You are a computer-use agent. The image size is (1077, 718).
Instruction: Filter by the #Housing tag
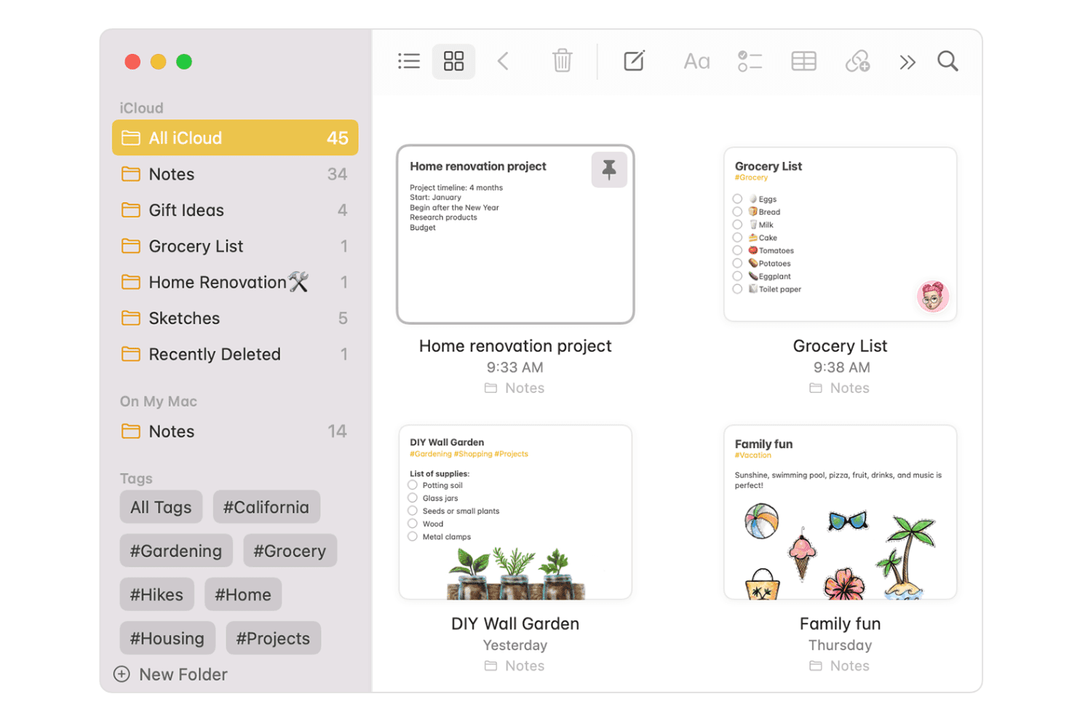coord(167,638)
